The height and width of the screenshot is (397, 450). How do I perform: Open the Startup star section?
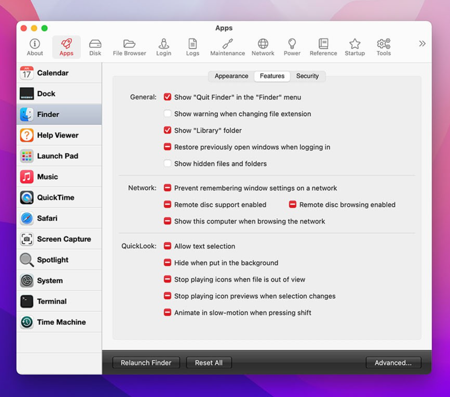pos(355,47)
